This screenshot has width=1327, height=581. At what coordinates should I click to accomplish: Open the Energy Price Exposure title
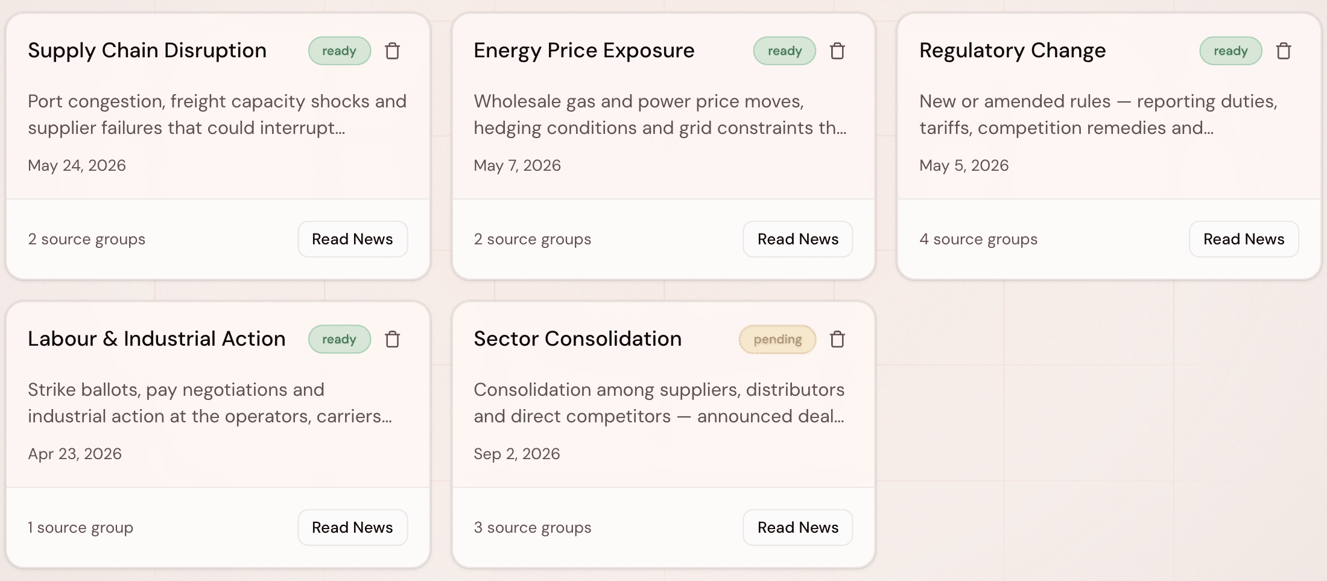(x=584, y=51)
